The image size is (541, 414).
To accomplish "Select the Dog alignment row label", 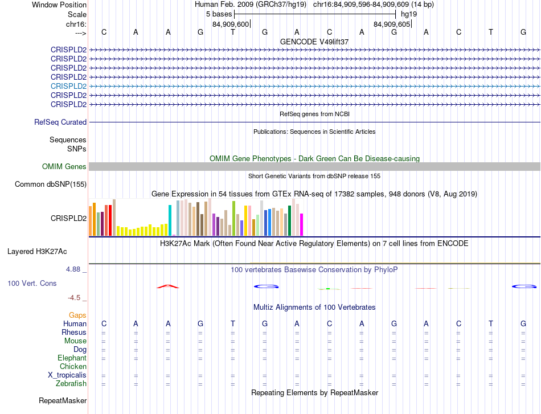I will coord(80,350).
